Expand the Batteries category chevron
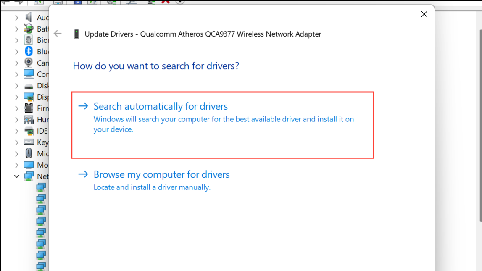The width and height of the screenshot is (482, 271). click(17, 29)
